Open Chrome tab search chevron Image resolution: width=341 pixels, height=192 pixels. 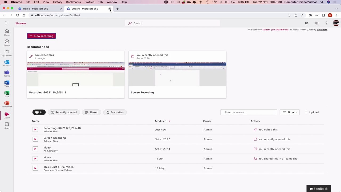[336, 9]
